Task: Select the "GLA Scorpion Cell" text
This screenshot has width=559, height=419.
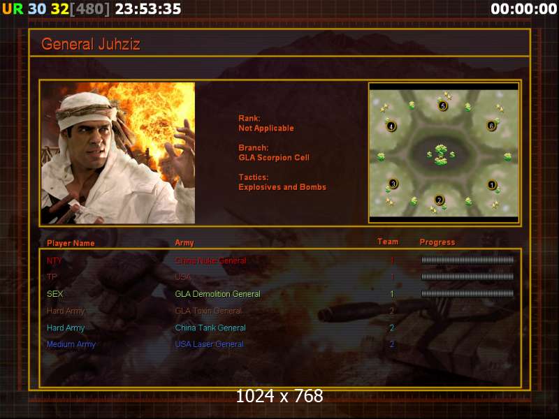Action: (274, 158)
